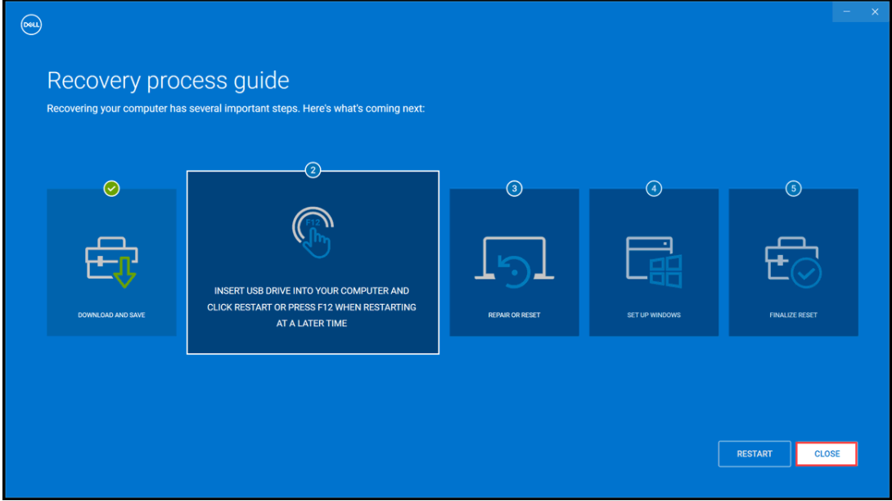Viewport: 892px width, 501px height.
Task: Click the CLOSE button
Action: click(827, 454)
